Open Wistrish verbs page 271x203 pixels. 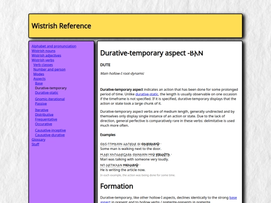click(x=43, y=60)
